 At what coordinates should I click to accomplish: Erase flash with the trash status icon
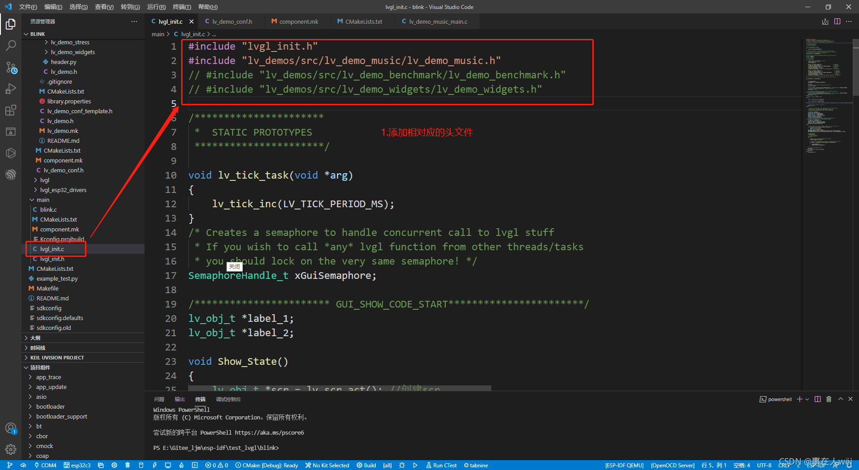(128, 465)
